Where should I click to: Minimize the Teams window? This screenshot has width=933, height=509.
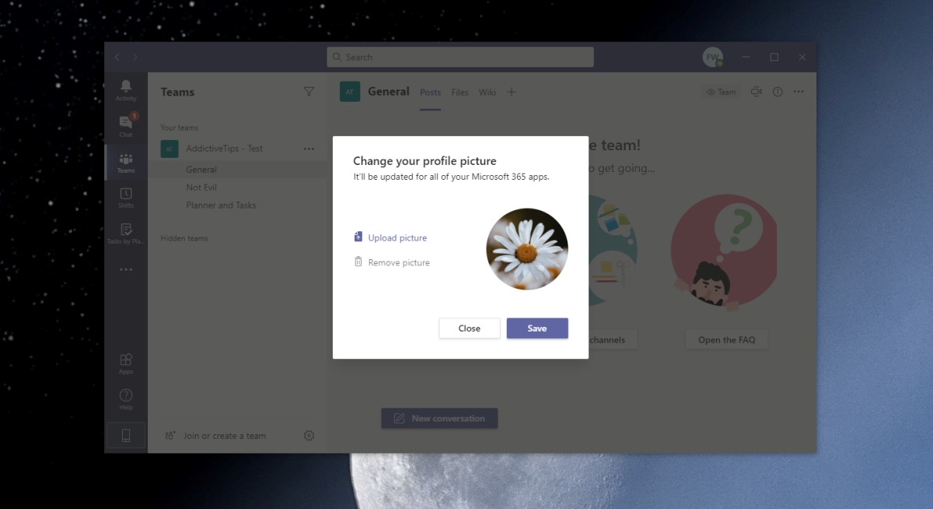(746, 57)
